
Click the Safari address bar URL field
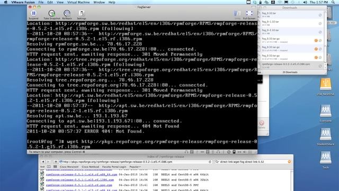[x=136, y=162]
